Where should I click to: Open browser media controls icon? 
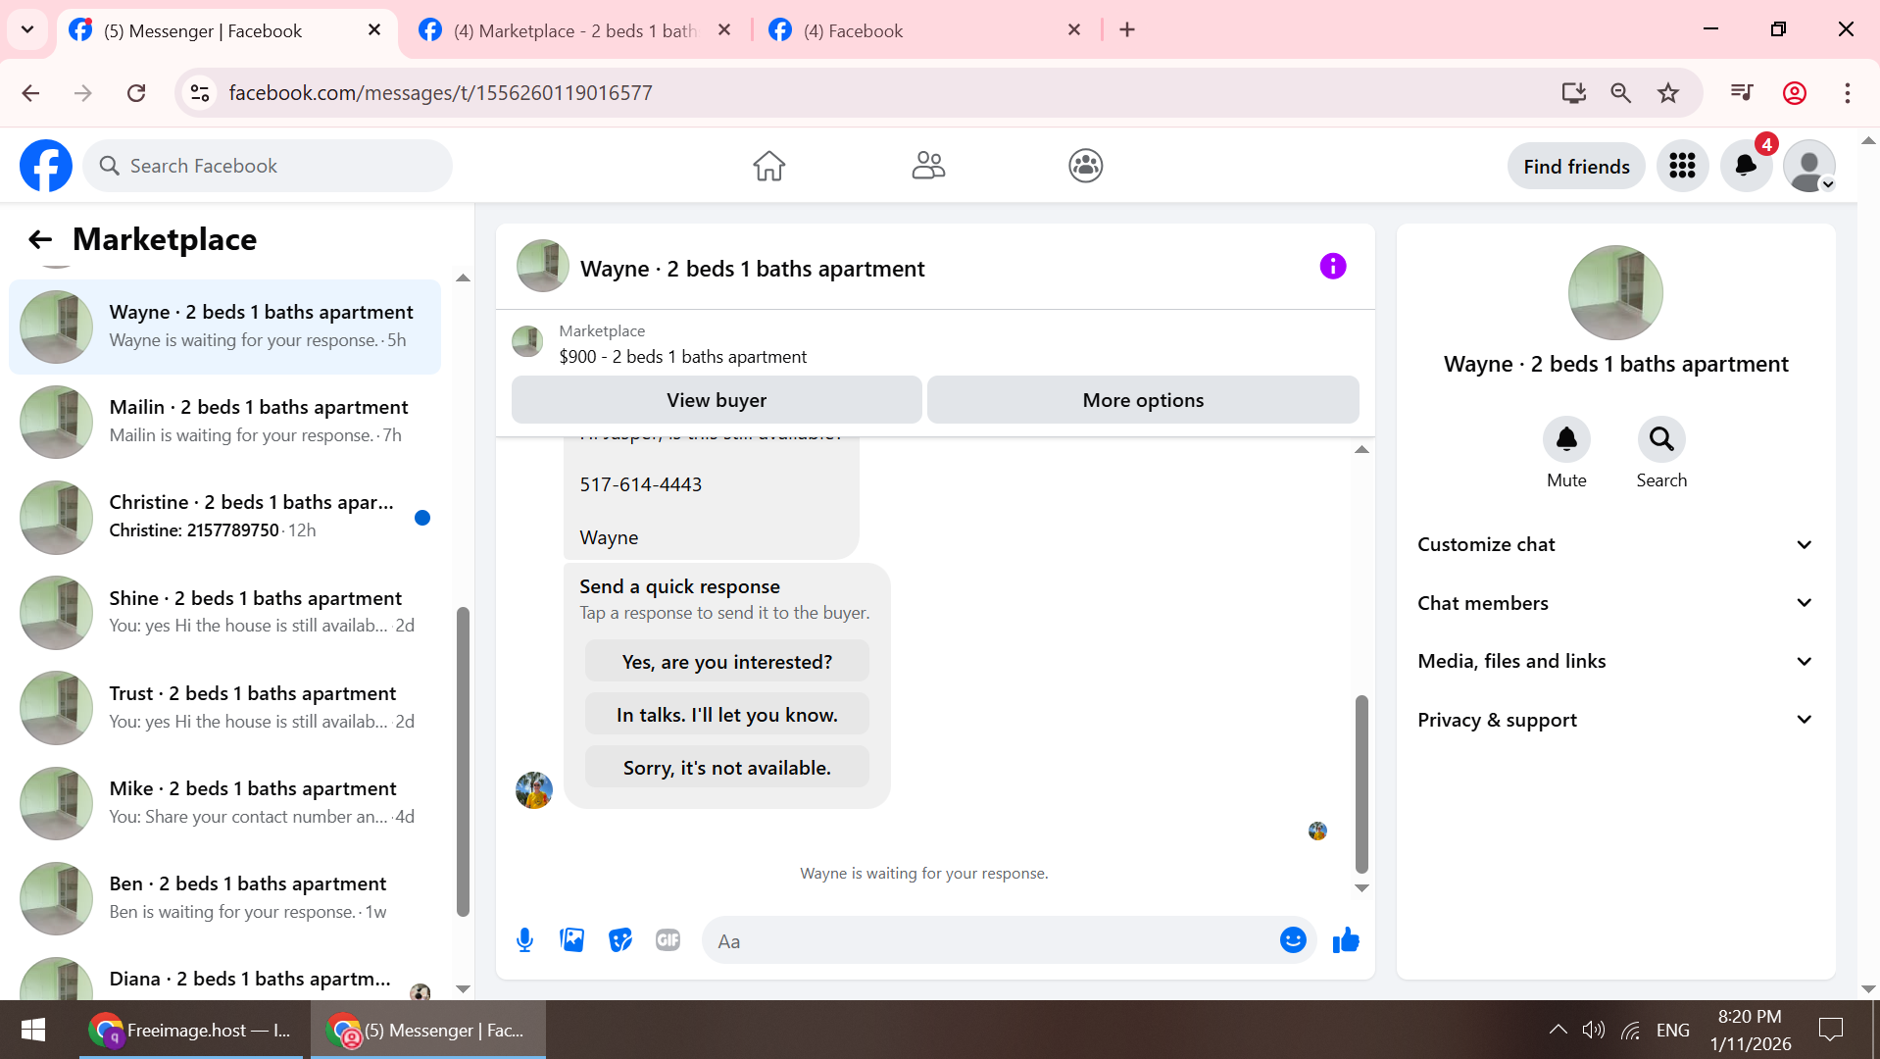1742,93
